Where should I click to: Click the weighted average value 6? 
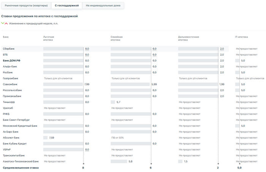[x=150, y=167]
